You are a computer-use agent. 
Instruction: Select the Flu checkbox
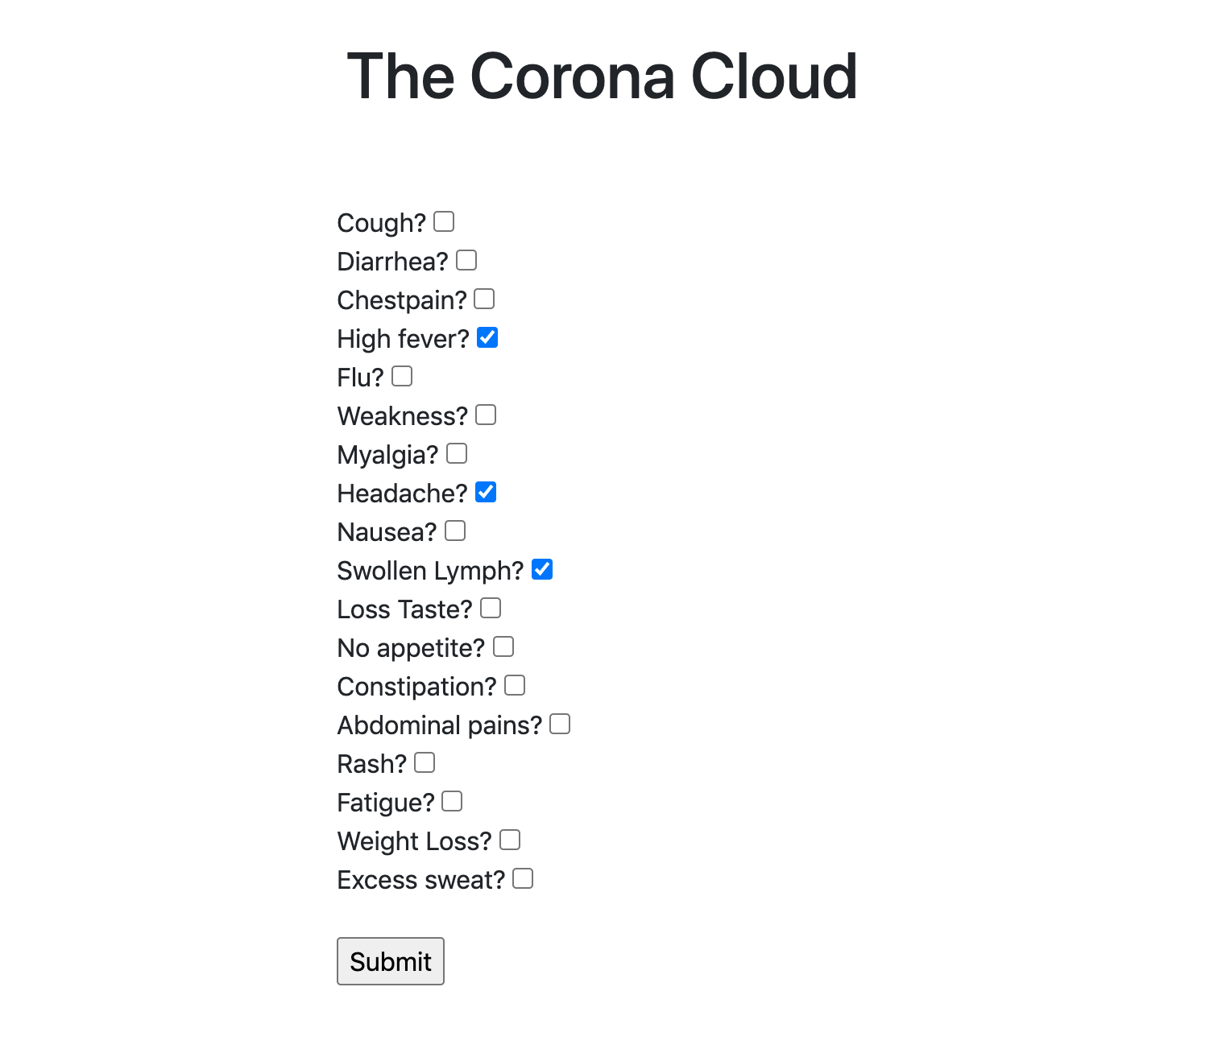click(x=402, y=376)
